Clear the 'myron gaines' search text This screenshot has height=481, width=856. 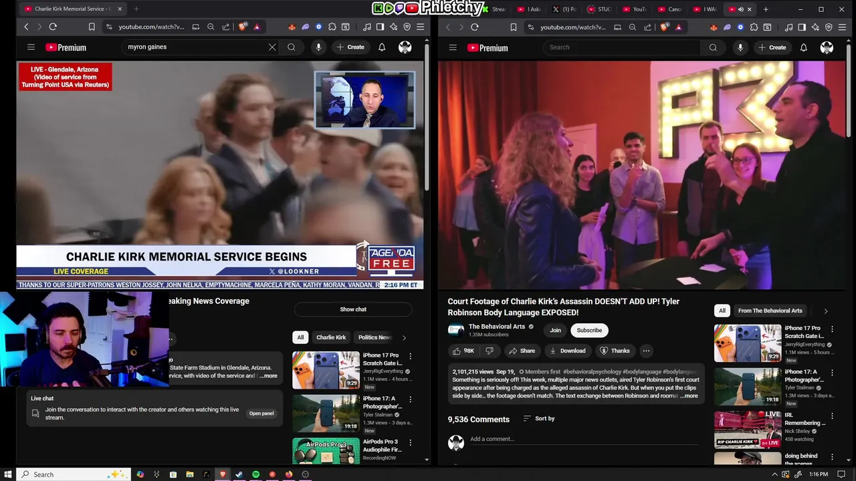pos(272,47)
